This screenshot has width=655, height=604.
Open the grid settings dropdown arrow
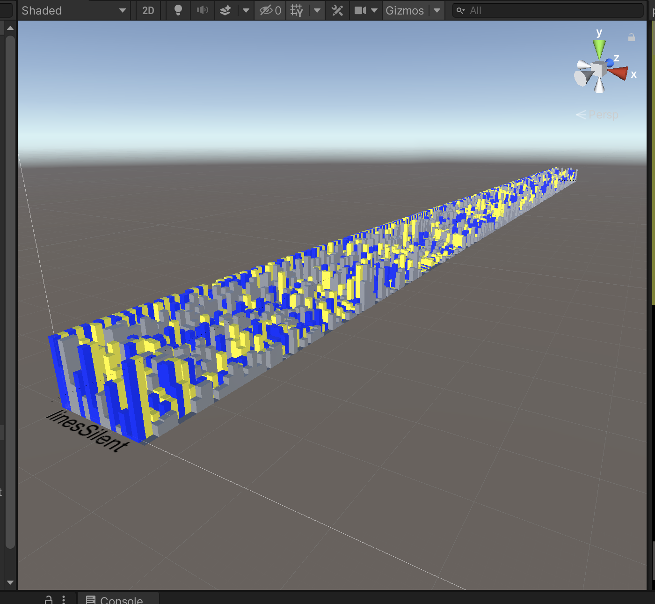317,10
